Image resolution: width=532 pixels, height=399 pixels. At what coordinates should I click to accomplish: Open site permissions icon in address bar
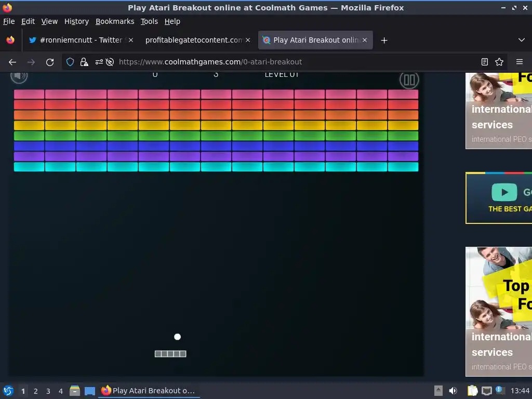coord(99,62)
